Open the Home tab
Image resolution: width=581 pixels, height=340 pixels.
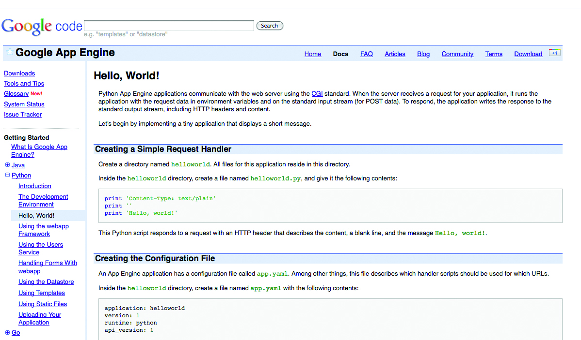313,54
